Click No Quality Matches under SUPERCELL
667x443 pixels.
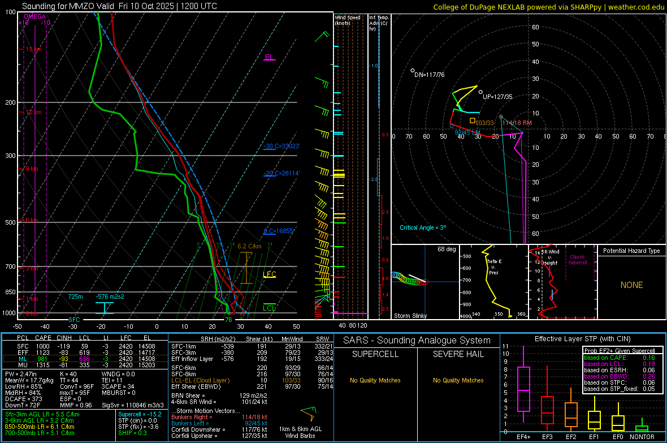click(x=375, y=380)
